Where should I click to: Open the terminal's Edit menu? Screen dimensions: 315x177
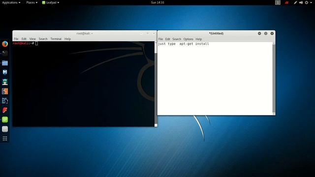click(24, 39)
